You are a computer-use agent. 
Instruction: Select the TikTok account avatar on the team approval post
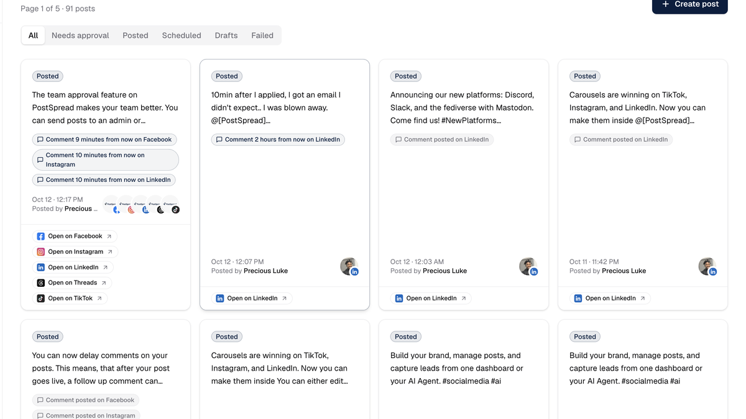pyautogui.click(x=170, y=205)
